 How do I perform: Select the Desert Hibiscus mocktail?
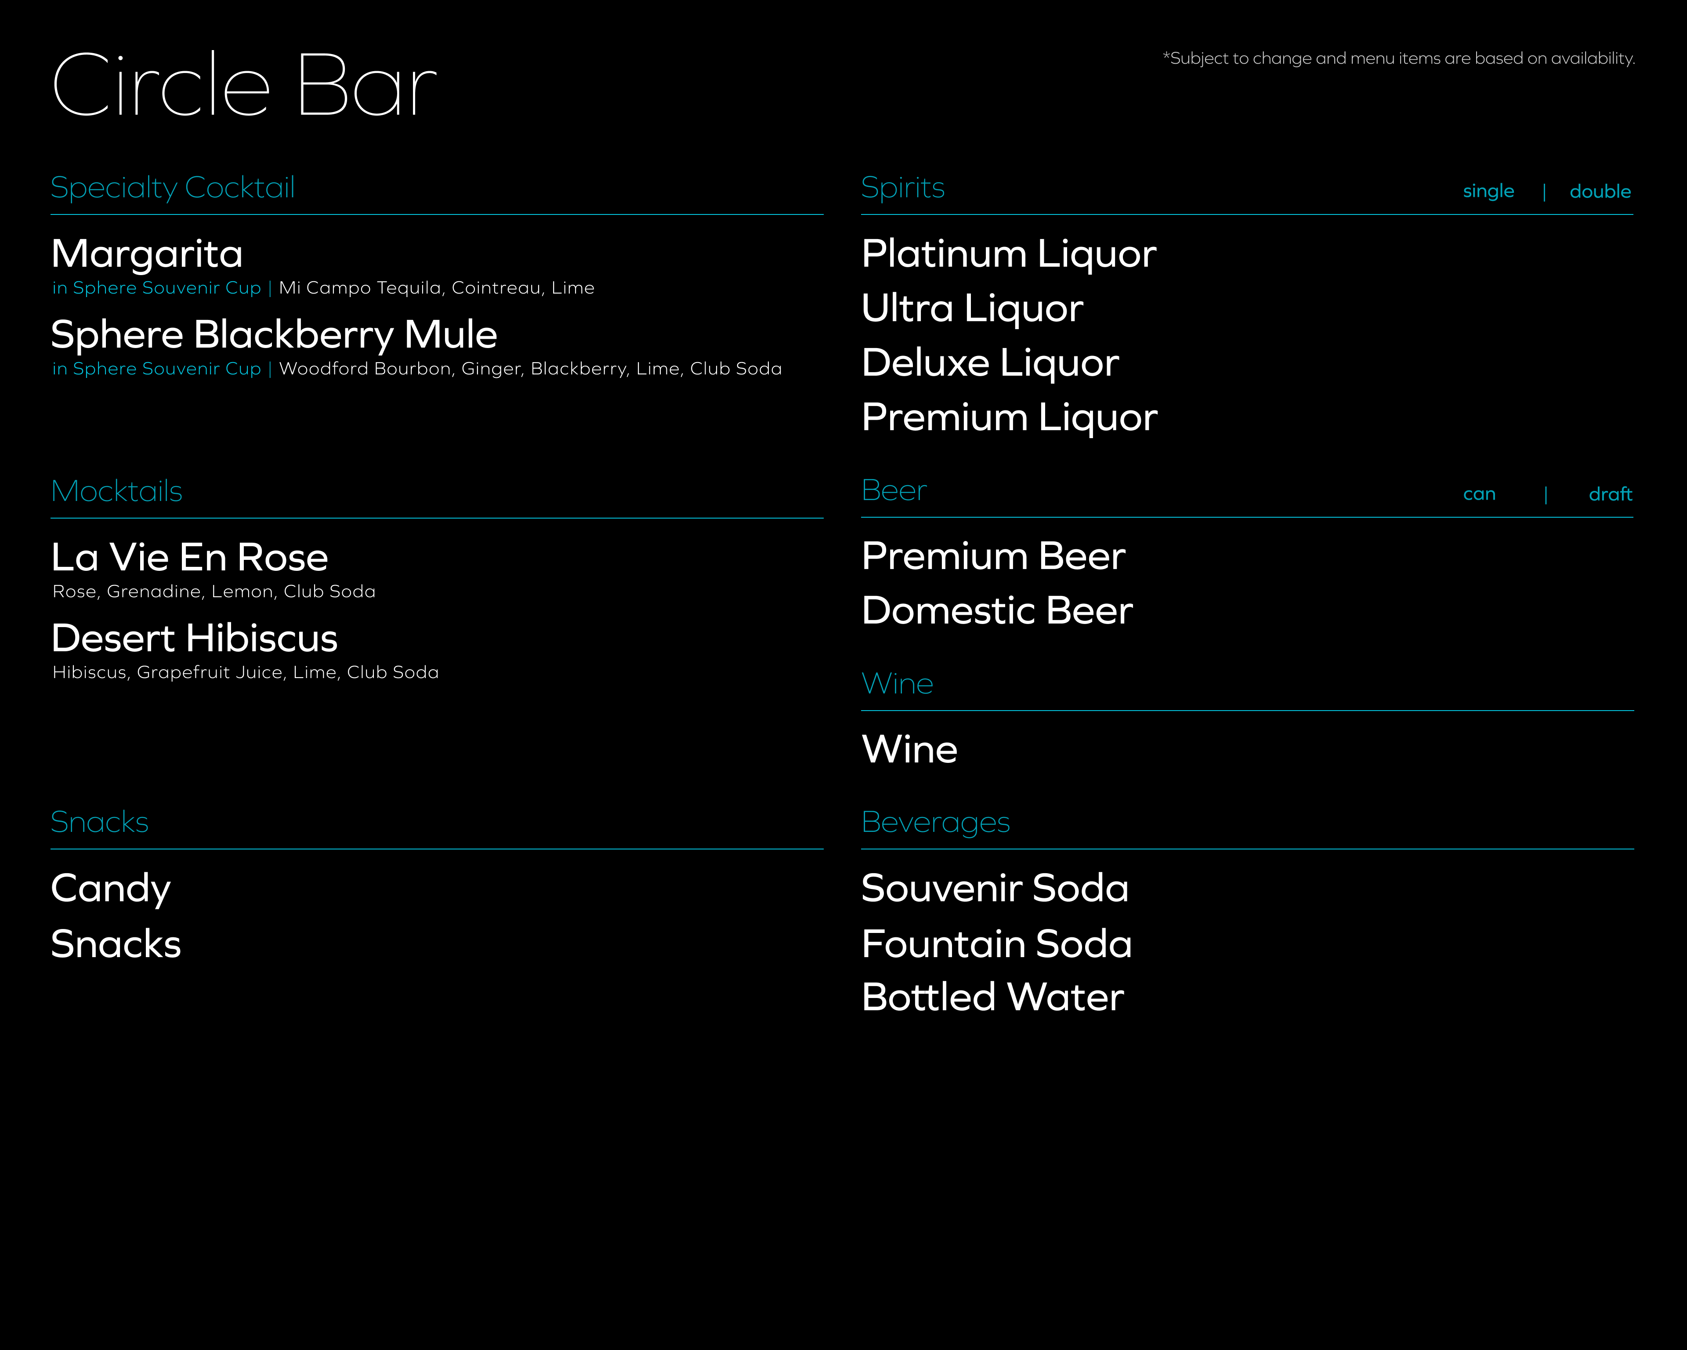point(194,639)
